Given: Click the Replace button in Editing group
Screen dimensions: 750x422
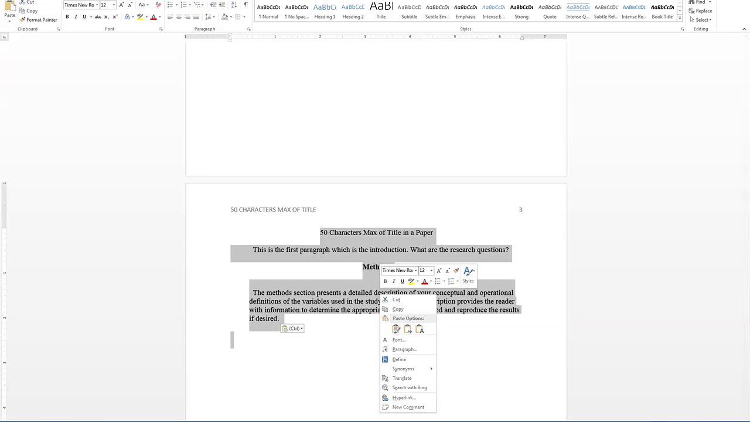Looking at the screenshot, I should 701,11.
